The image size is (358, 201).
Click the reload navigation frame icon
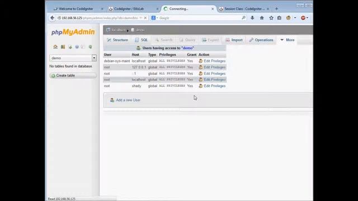click(x=91, y=47)
